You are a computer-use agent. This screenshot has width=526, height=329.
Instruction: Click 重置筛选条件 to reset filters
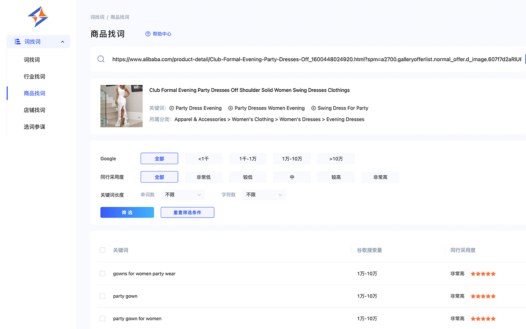[x=187, y=212]
